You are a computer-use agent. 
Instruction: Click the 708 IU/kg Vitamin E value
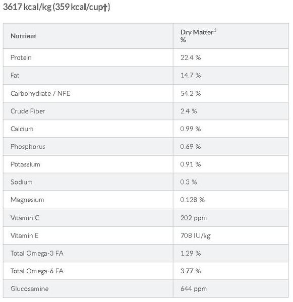tap(195, 235)
